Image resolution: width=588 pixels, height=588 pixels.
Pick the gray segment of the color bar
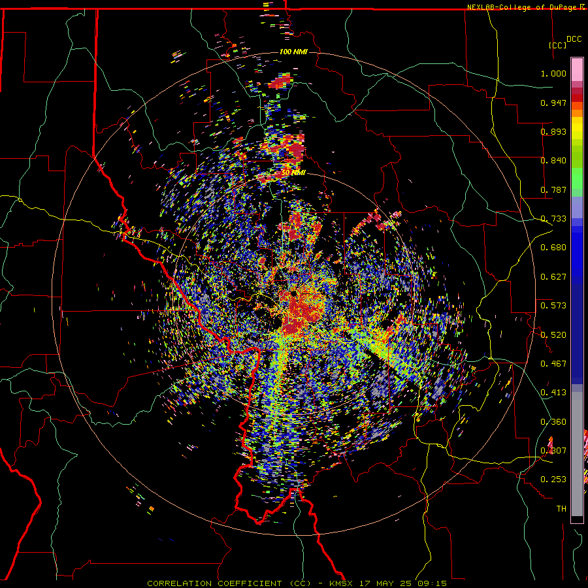click(x=577, y=454)
